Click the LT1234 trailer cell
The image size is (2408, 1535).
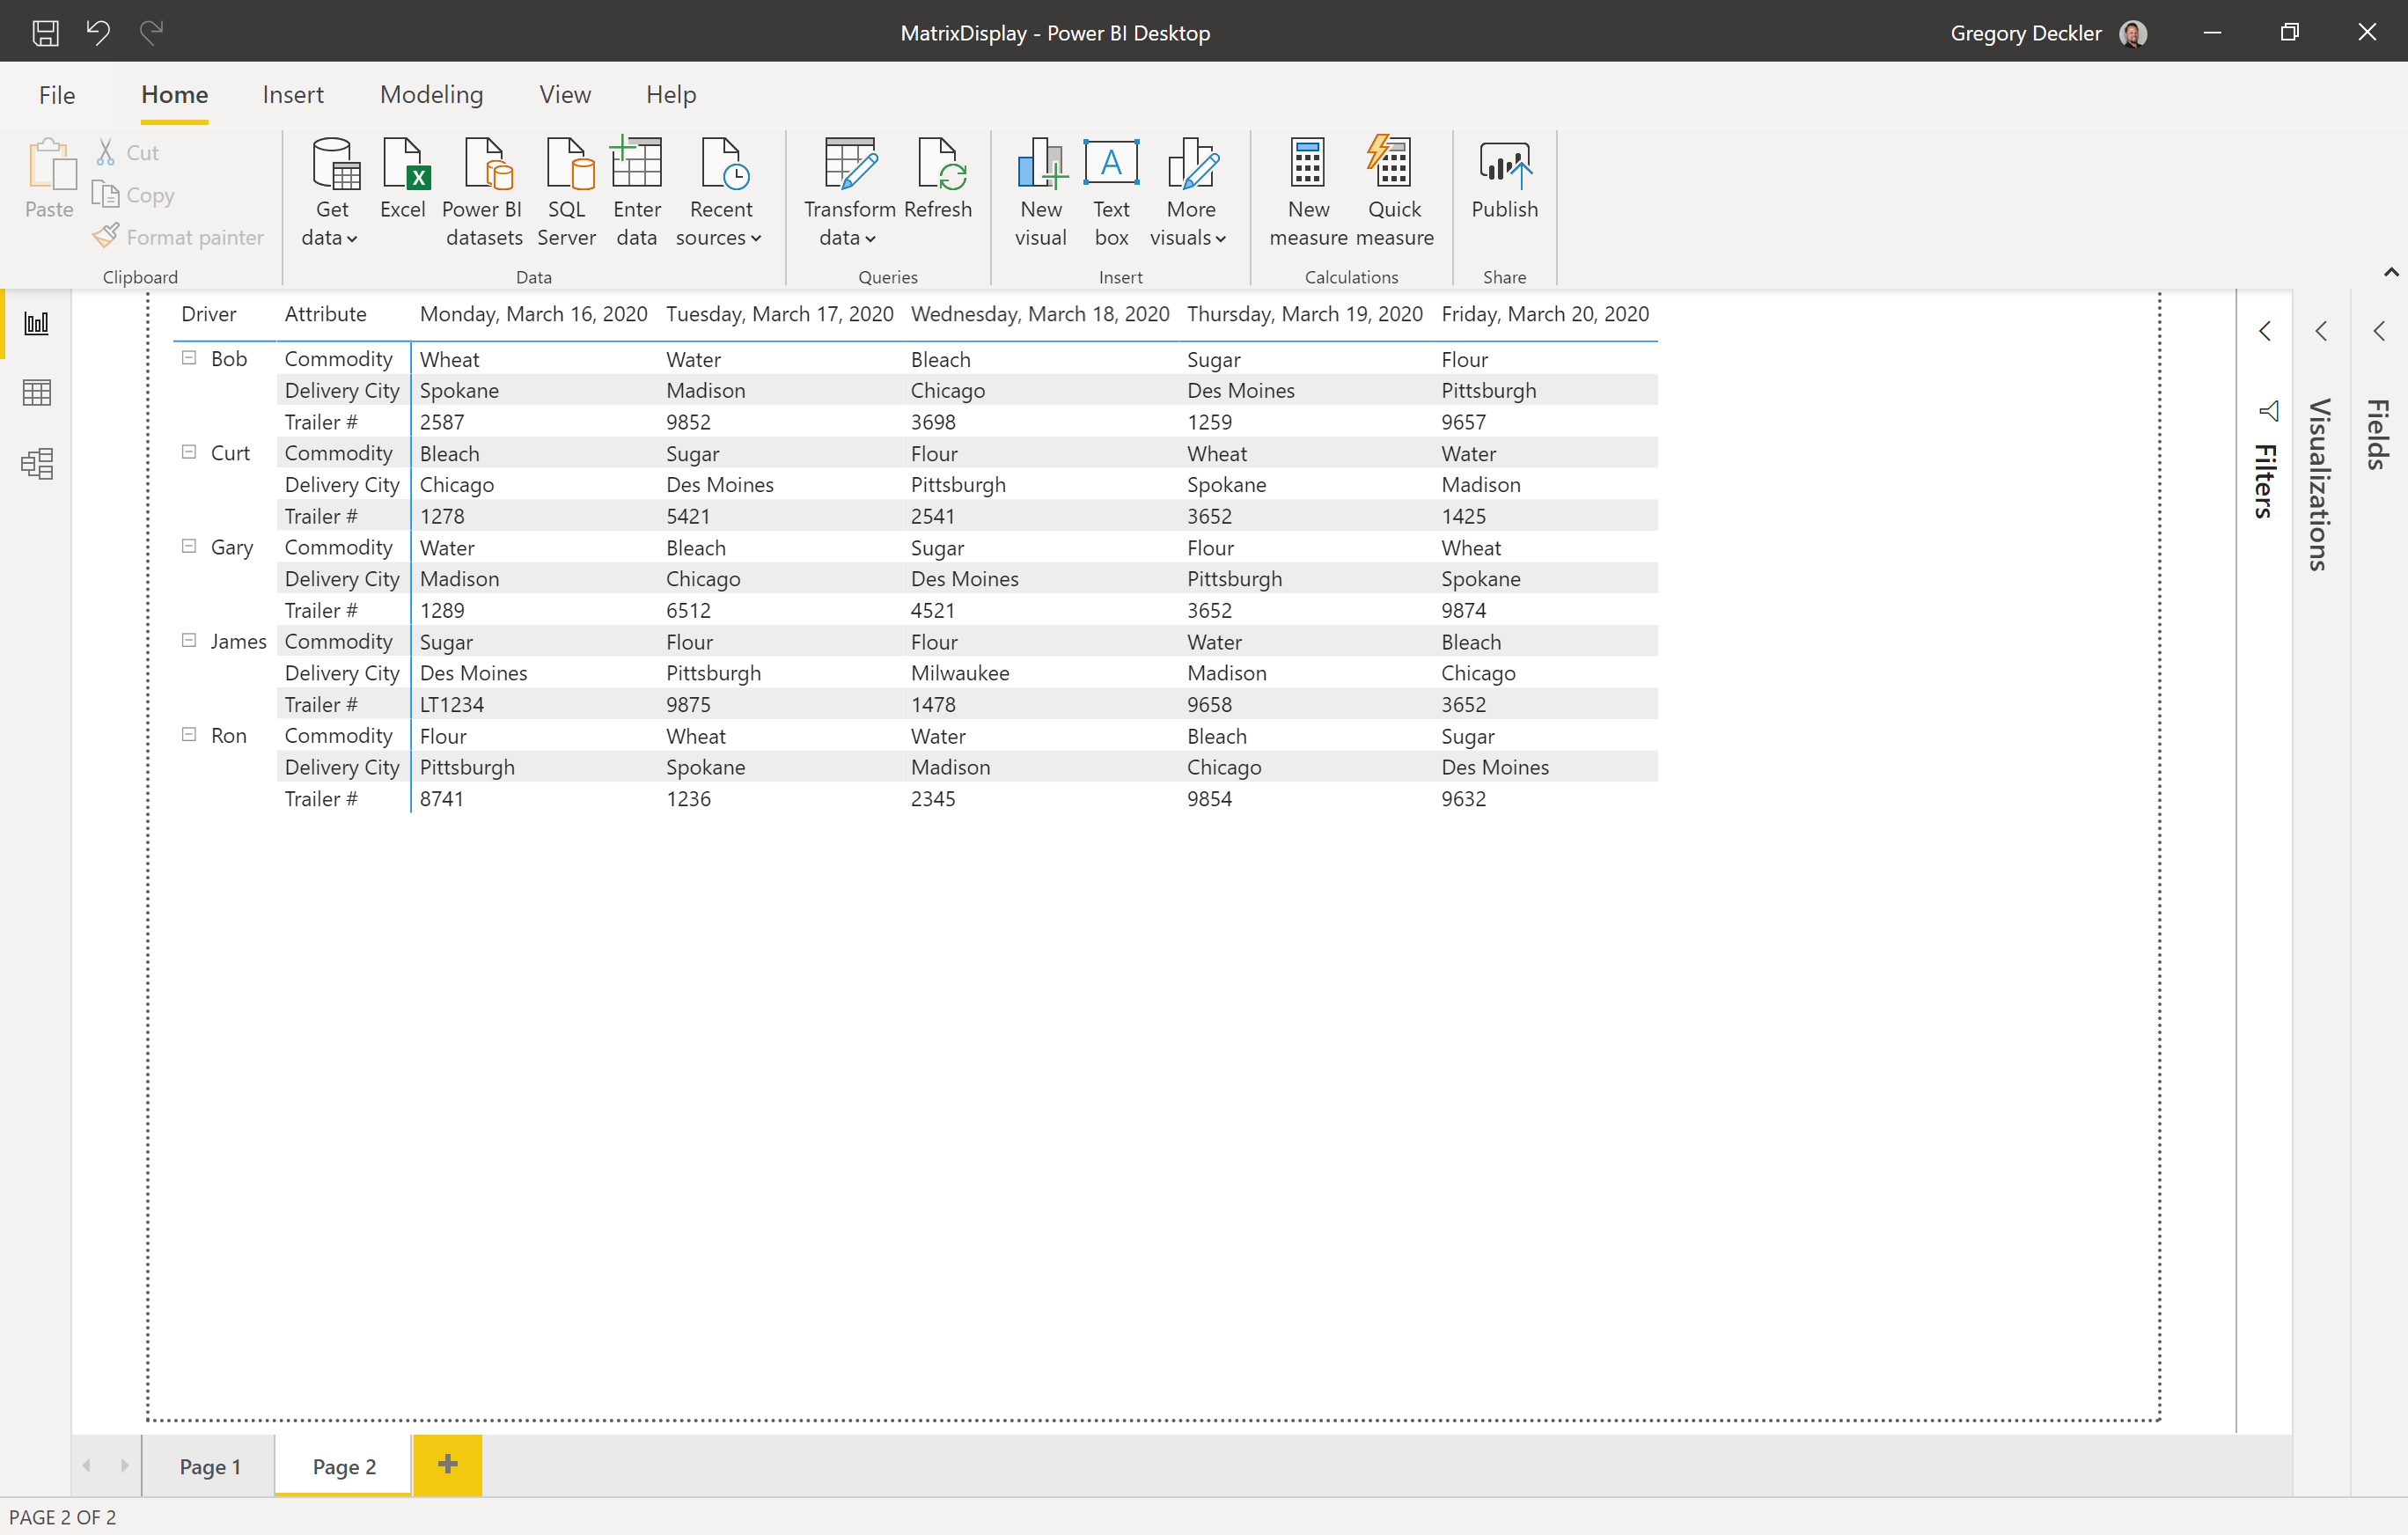pyautogui.click(x=452, y=704)
